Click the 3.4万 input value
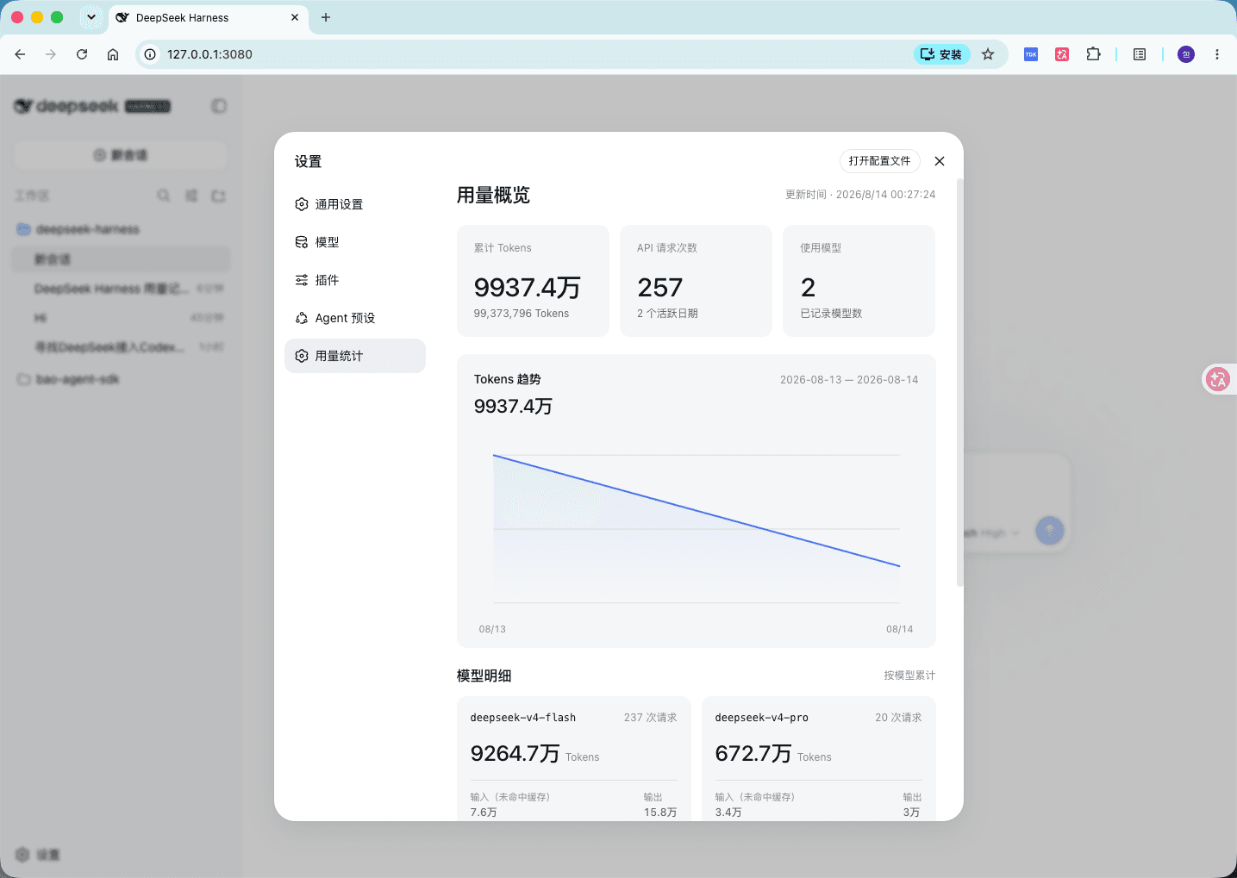This screenshot has width=1237, height=878. (728, 813)
